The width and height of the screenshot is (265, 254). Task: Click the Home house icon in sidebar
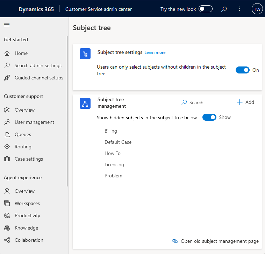click(x=7, y=53)
